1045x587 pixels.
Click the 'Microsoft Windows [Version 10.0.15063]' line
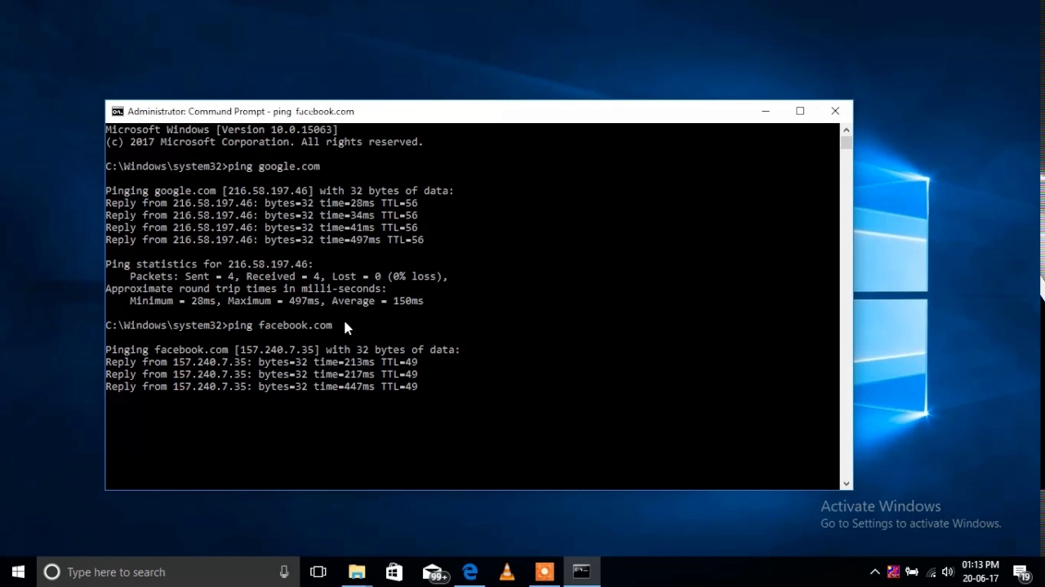click(221, 130)
